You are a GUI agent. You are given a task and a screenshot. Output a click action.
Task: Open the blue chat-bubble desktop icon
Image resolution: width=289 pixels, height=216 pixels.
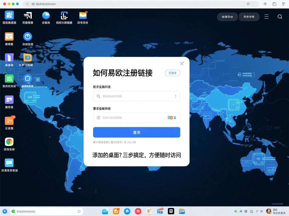coord(9,163)
